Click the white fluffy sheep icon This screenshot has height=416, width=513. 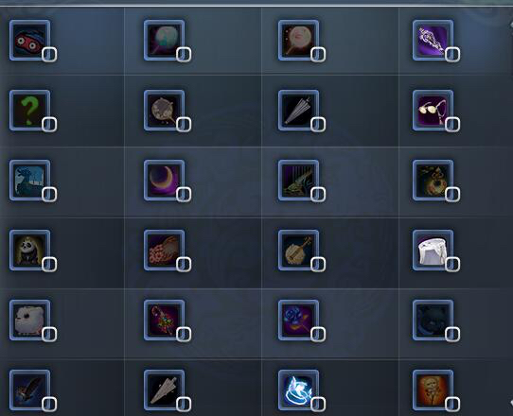click(29, 321)
